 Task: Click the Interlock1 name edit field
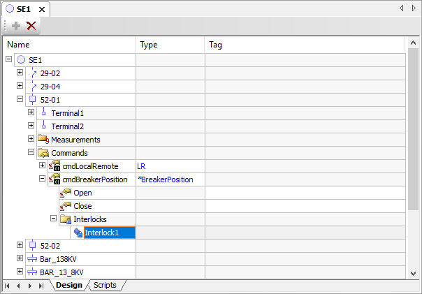click(x=108, y=233)
